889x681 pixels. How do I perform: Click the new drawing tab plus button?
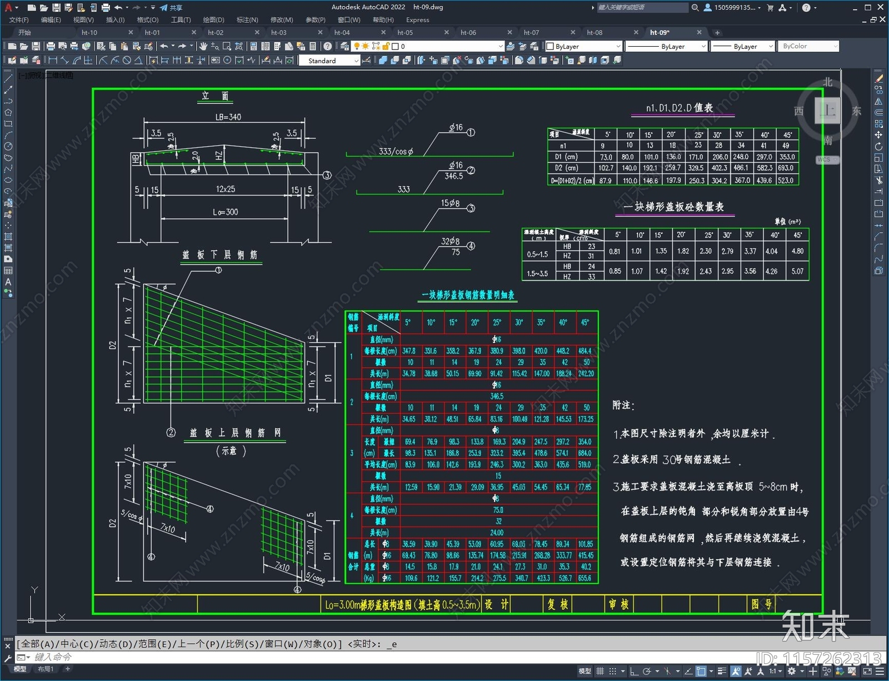point(717,33)
